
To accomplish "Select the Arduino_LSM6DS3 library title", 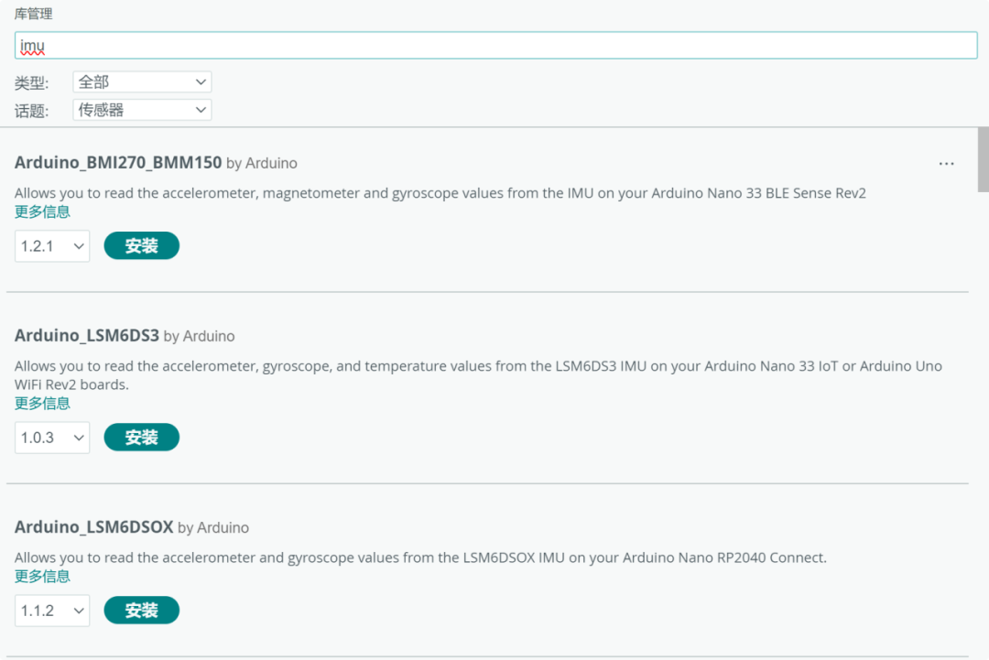I will [87, 336].
